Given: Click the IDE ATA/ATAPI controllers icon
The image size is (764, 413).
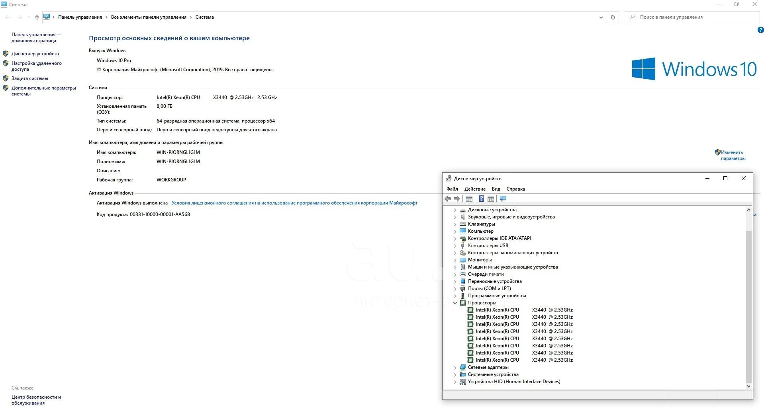Looking at the screenshot, I should pos(463,239).
